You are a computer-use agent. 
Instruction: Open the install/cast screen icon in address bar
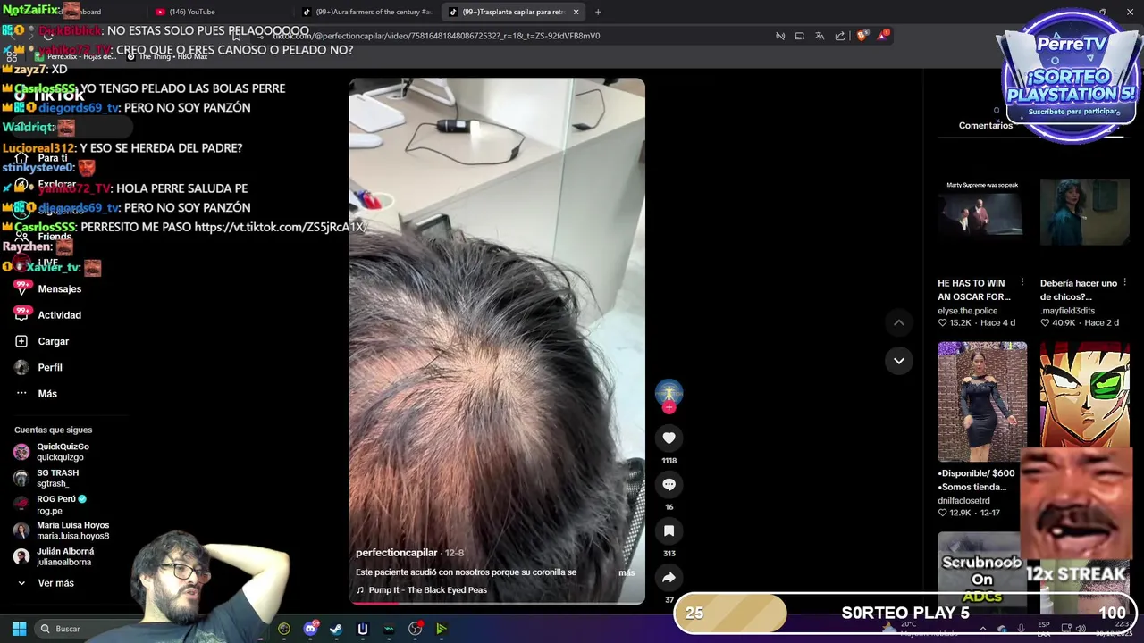click(800, 36)
